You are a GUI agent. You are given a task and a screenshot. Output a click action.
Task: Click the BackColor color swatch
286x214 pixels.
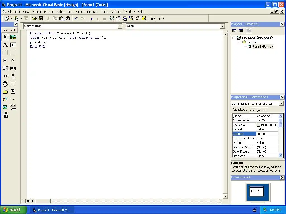click(x=258, y=125)
